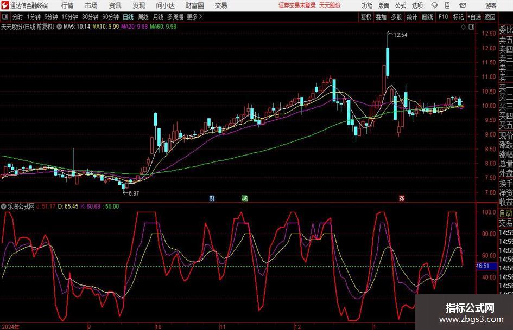Click the 叠加 overlay toolbar button
Image resolution: width=513 pixels, height=330 pixels.
[381, 17]
